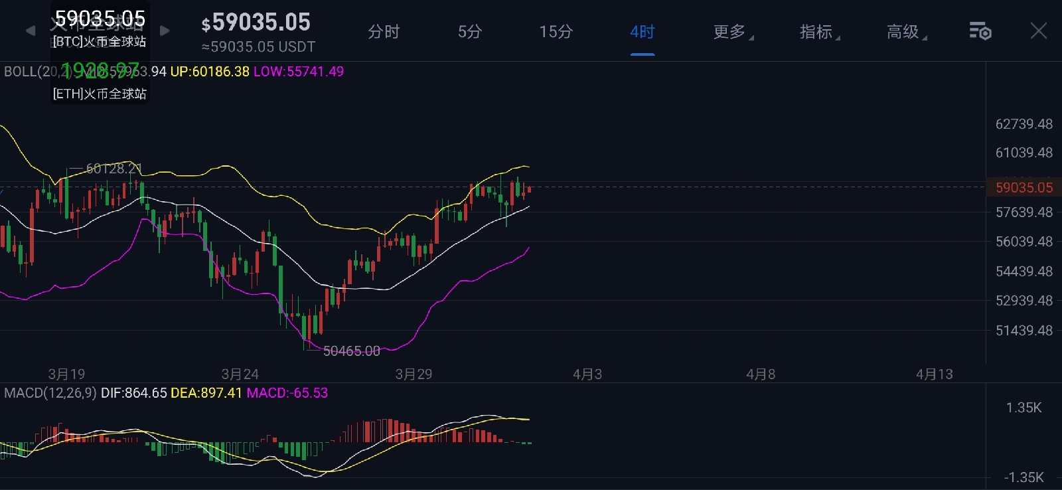Click the red 59035.05 current price tag

pyautogui.click(x=1024, y=188)
